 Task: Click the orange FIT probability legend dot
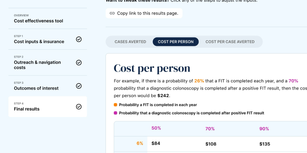click(x=116, y=105)
